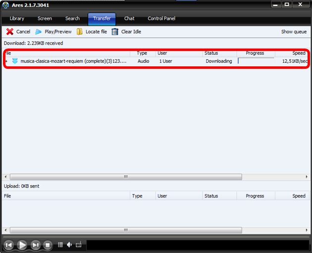Sort downloads by Speed column header
Viewport: 312px width, 253px height.
point(292,53)
